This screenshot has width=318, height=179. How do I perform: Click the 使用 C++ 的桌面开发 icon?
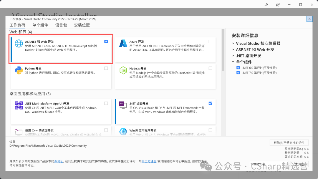click(19, 132)
